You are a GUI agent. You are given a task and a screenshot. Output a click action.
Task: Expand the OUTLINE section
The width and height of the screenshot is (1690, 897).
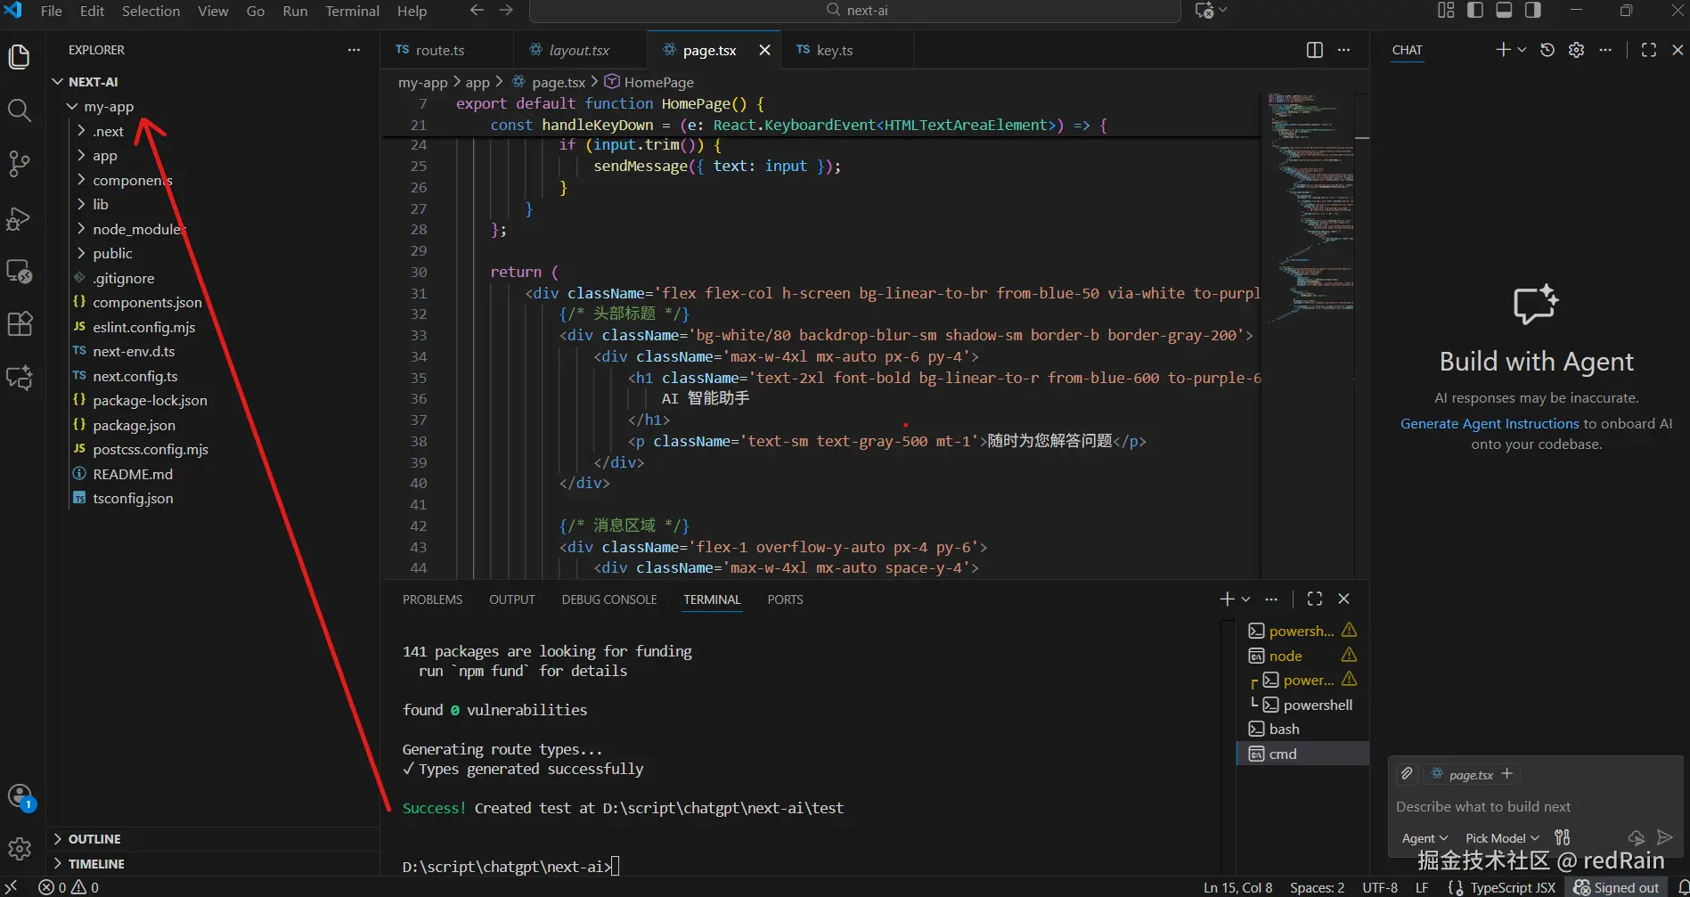point(94,839)
